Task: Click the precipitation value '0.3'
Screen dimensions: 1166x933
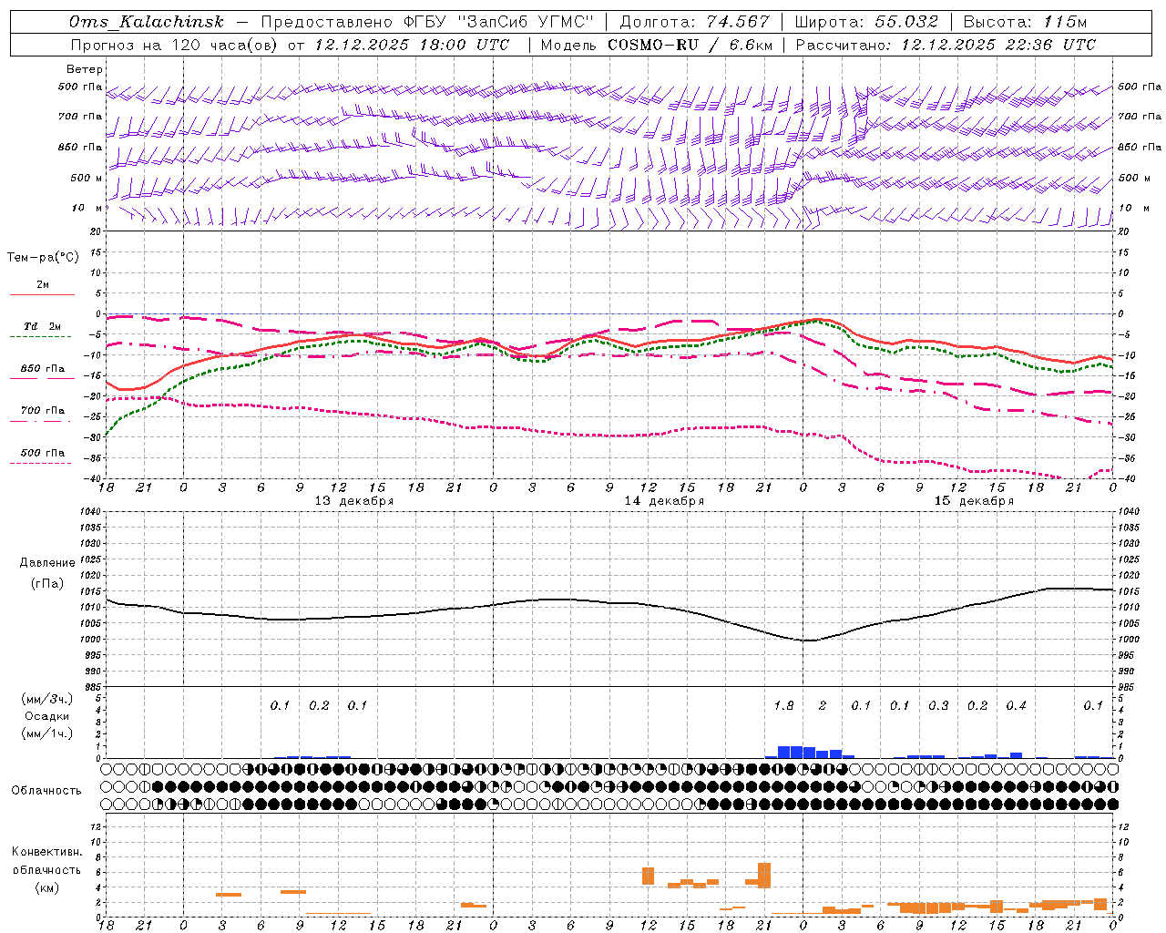Action: [x=938, y=706]
